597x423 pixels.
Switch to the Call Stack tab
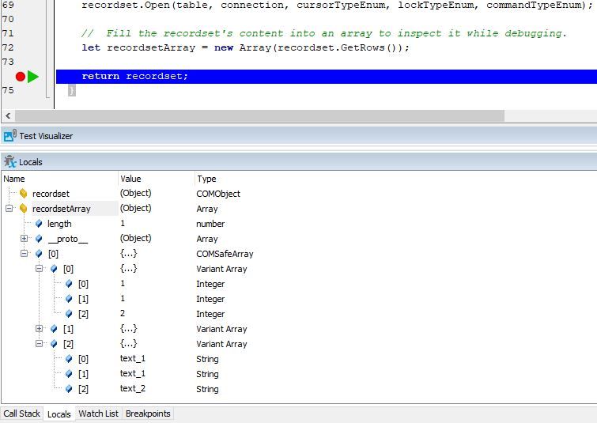click(x=21, y=414)
